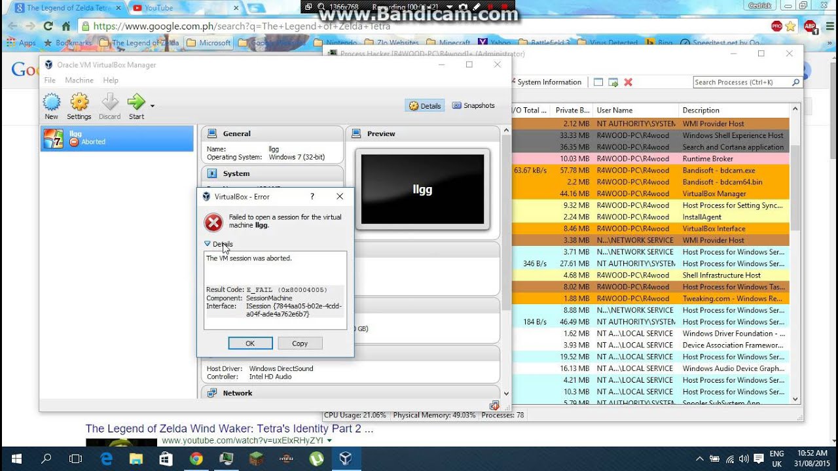Open the Windows Start menu

tap(16, 459)
